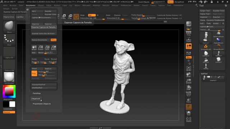Toggle the M material channel button
Viewport: 230px width, 129px height.
click(97, 15)
